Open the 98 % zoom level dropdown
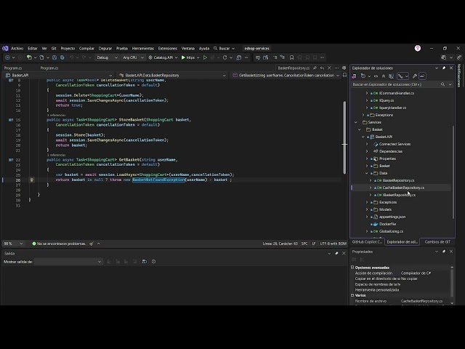 coord(13,244)
